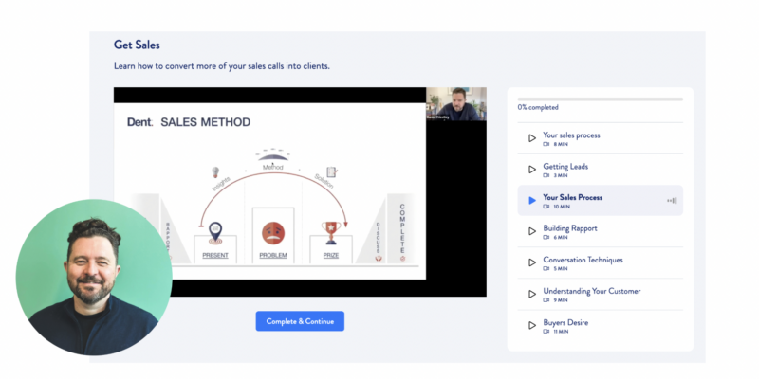Click play icon for Understanding Your Customer
759x379 pixels.
[x=532, y=295]
